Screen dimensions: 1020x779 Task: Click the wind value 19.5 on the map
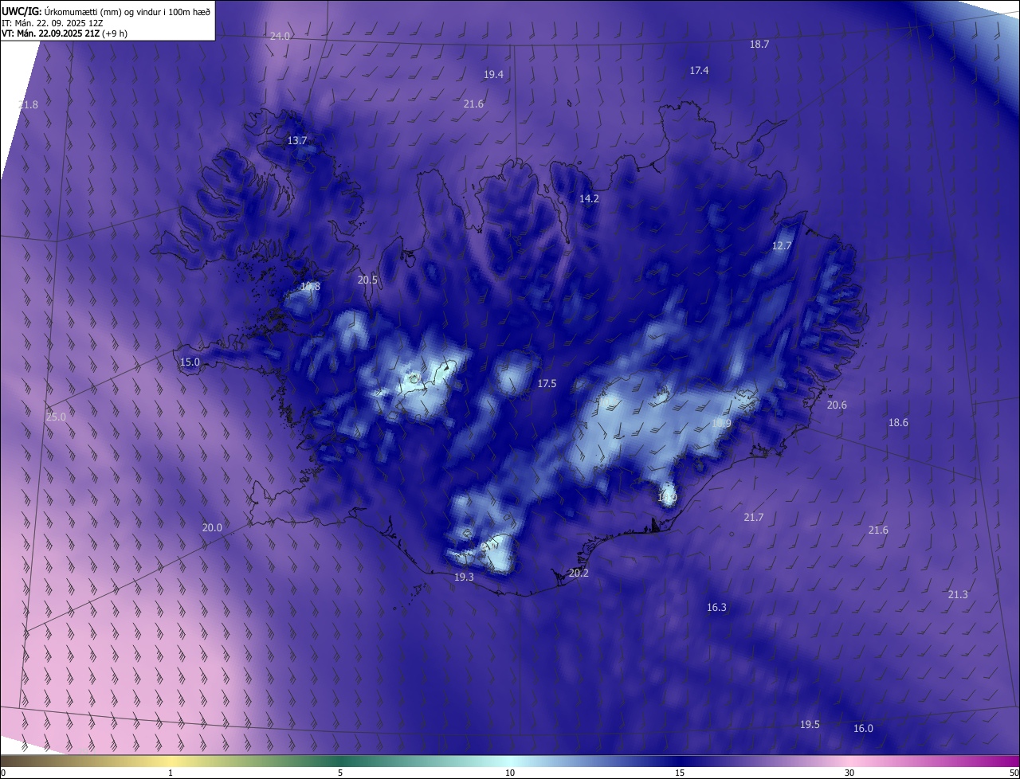810,725
